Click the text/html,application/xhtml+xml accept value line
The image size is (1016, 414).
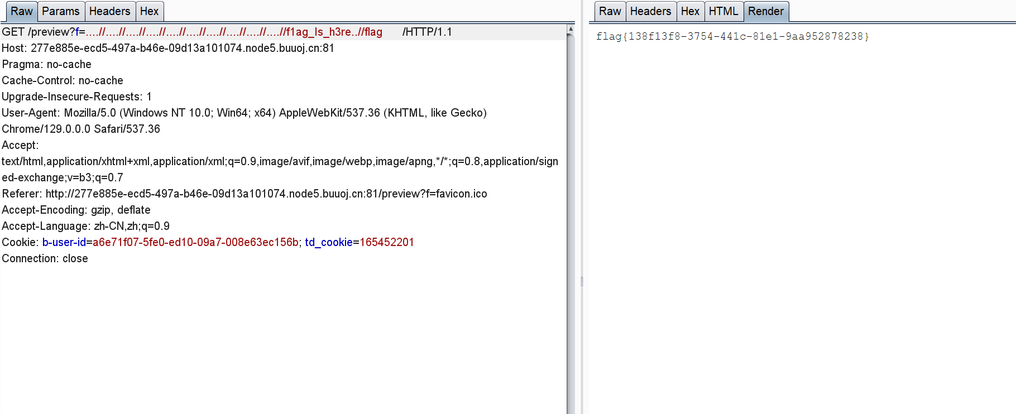click(x=280, y=161)
